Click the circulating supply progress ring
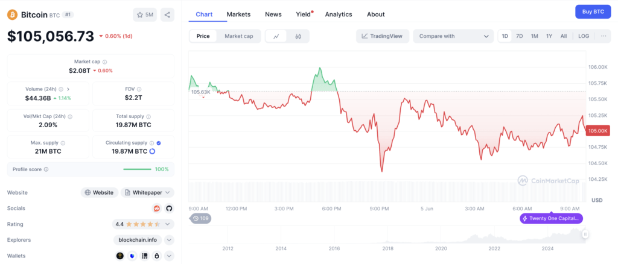 152,151
